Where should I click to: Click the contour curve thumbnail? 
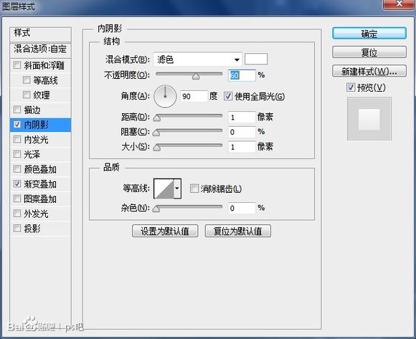pyautogui.click(x=164, y=188)
